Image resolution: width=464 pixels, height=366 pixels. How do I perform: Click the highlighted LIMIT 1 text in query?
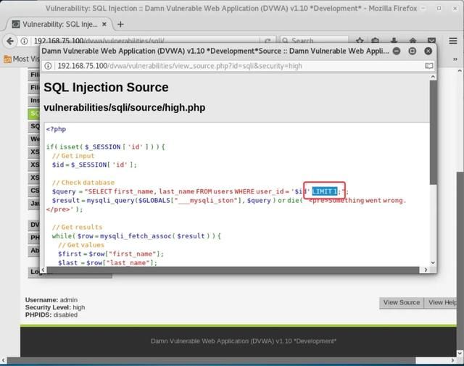tap(324, 191)
